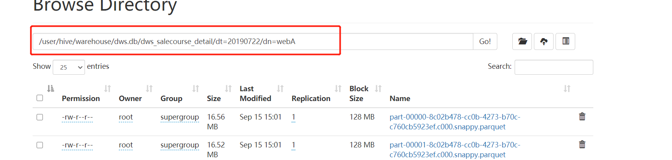The width and height of the screenshot is (672, 160).
Task: Click the upload files icon
Action: coord(544,41)
